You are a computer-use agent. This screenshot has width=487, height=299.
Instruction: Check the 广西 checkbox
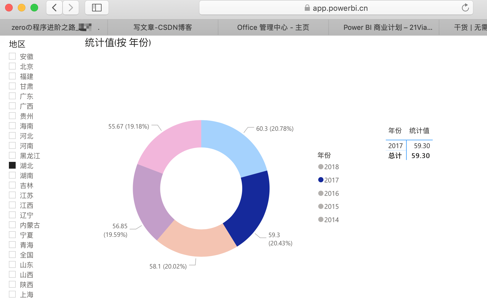coord(12,106)
